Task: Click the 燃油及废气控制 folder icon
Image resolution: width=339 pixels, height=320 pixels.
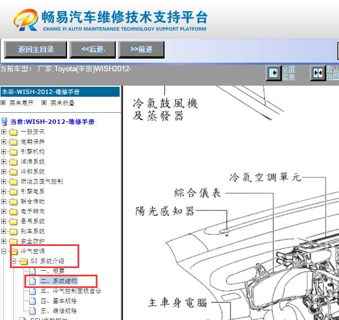Action: click(13, 182)
